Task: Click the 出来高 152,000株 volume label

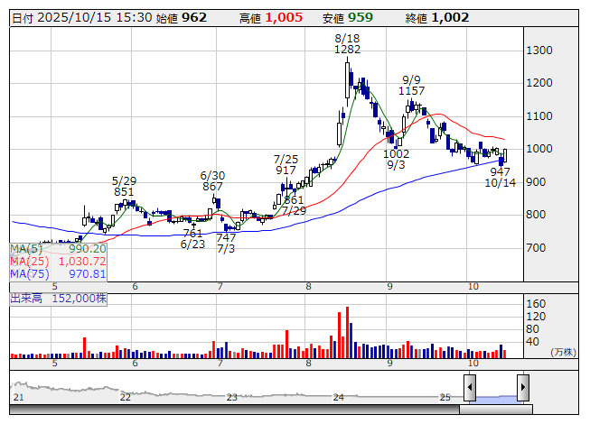Action: coord(59,299)
